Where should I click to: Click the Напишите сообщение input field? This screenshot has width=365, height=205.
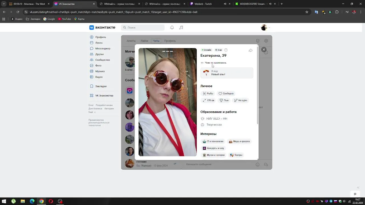tap(218, 164)
